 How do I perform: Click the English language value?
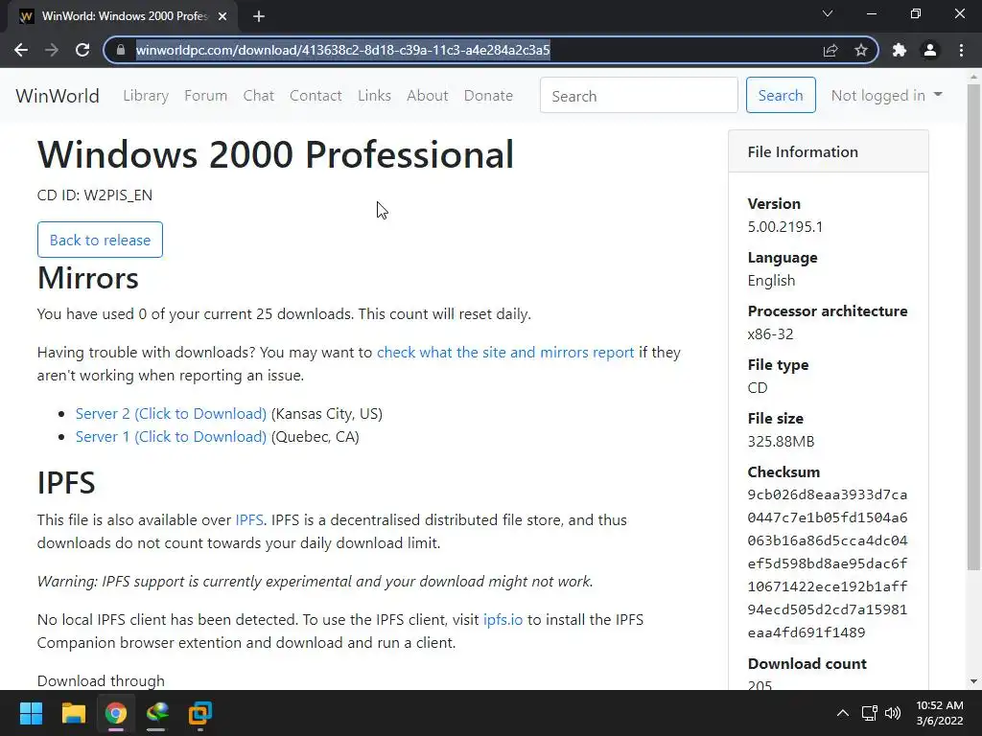(772, 281)
